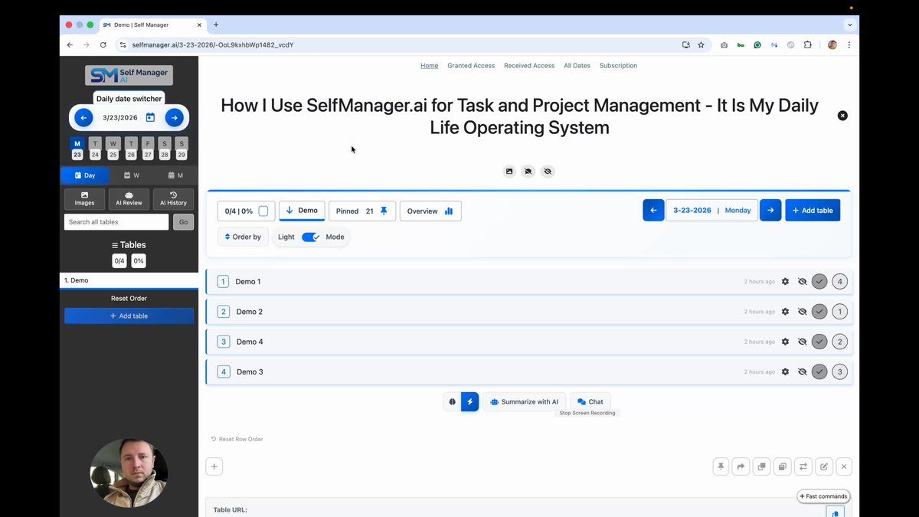Open settings gear for Demo 1 row
Image resolution: width=919 pixels, height=517 pixels.
(785, 282)
